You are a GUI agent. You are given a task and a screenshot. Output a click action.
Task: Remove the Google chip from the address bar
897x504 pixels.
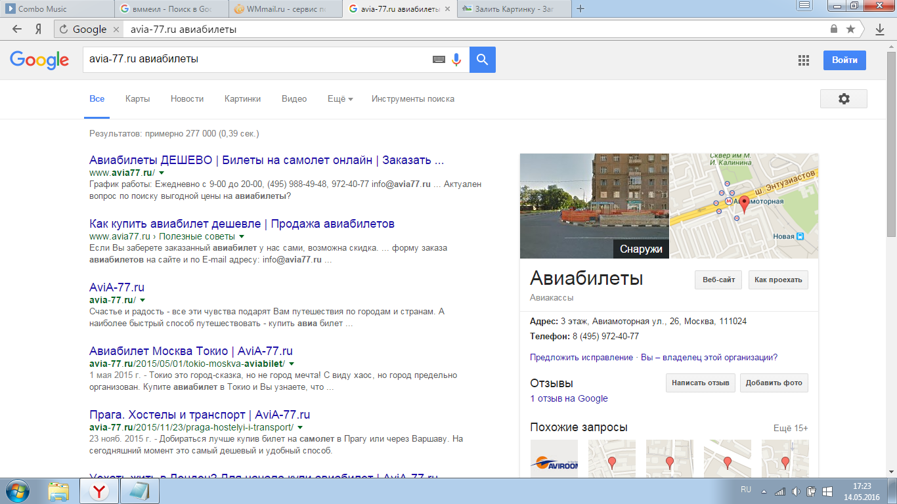pos(116,30)
